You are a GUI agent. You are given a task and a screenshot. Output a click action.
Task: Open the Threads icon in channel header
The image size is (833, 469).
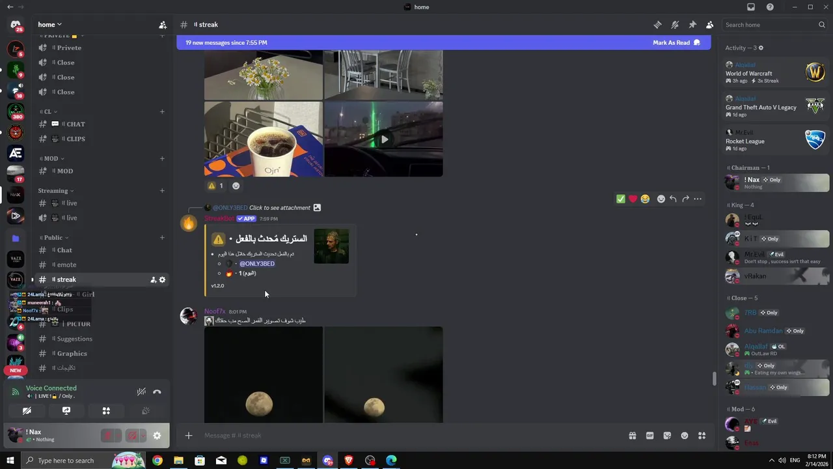(x=657, y=25)
